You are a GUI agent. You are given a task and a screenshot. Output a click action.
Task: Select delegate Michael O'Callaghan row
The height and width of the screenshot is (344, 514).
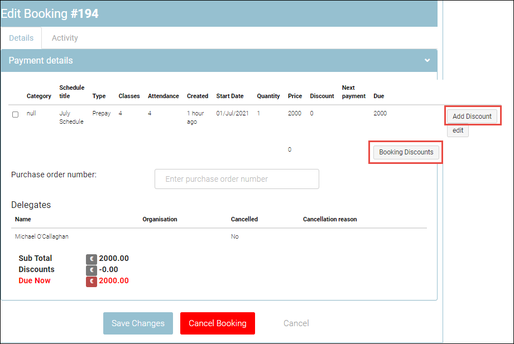click(x=42, y=236)
